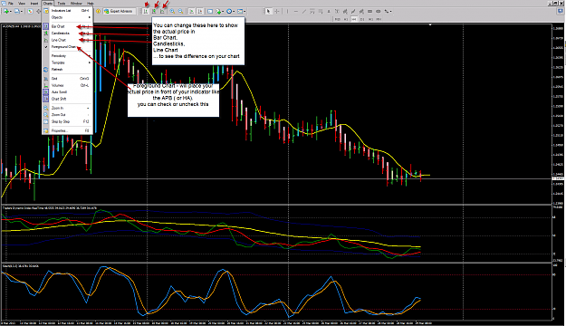Toggle chart shift button in the toolbar
Image resolution: width=566 pixels, height=326 pixels.
[x=199, y=11]
